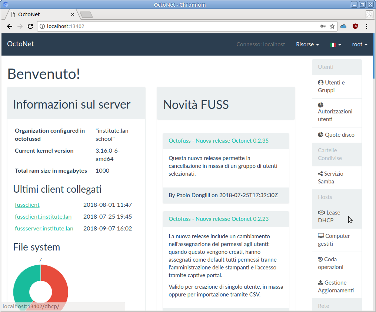Viewport: 376px width, 312px height.
Task: Open Utenti e Gruppi in sidebar
Action: coord(337,87)
